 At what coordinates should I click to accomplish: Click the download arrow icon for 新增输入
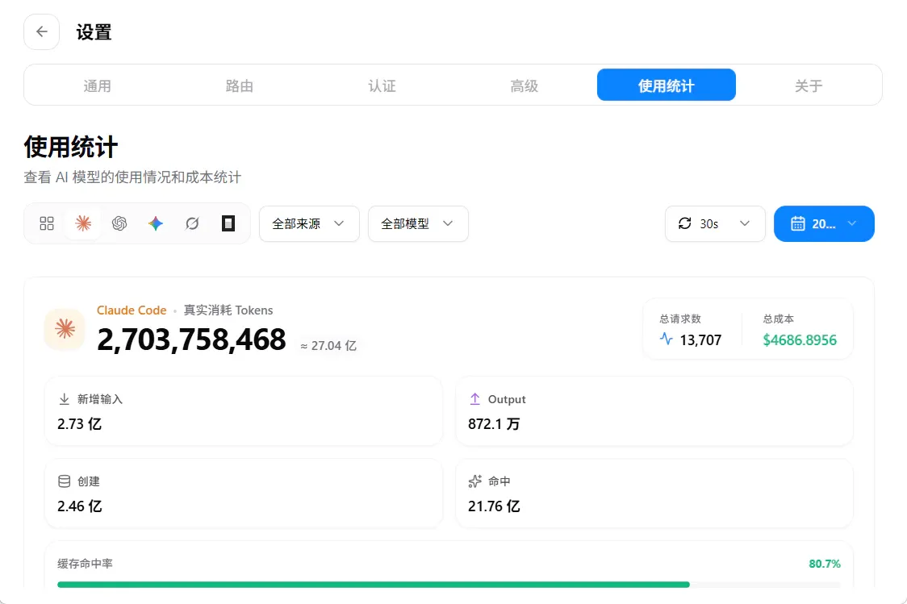pyautogui.click(x=65, y=399)
